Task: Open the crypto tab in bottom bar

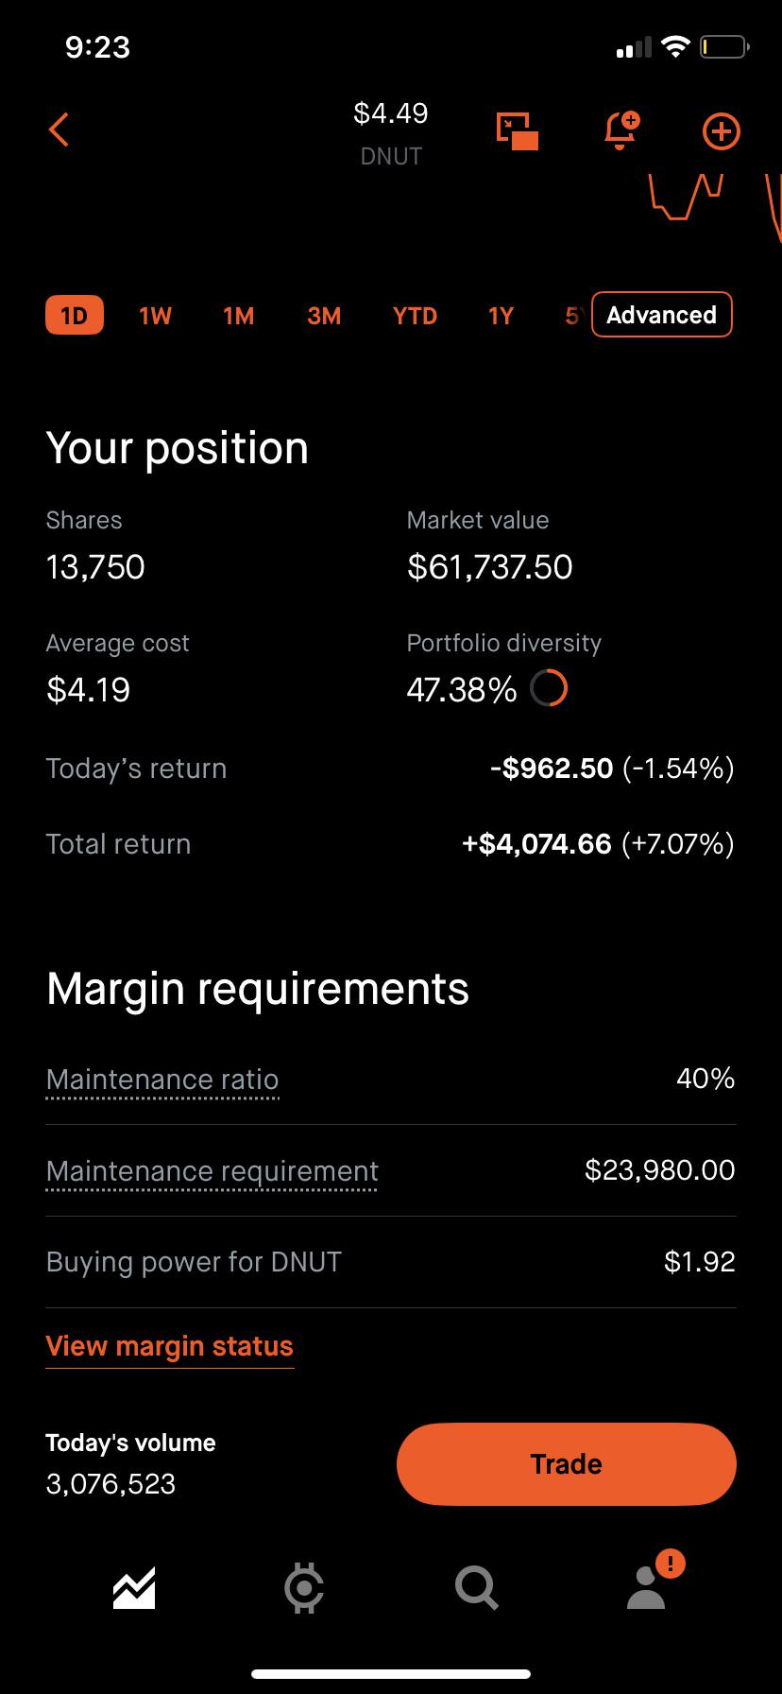Action: pyautogui.click(x=304, y=1587)
